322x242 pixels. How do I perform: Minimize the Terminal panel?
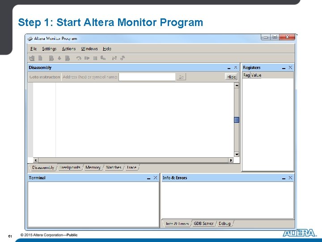pyautogui.click(x=148, y=178)
